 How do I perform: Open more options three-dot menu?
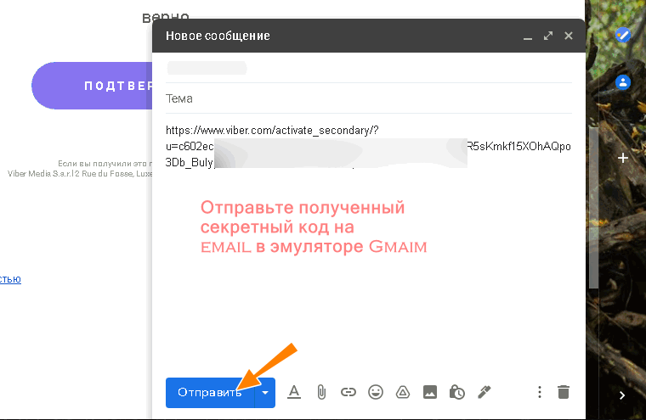pos(539,392)
